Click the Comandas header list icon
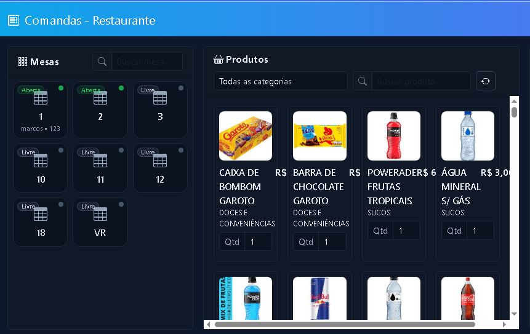Viewport: 530px width, 334px height. [14, 20]
